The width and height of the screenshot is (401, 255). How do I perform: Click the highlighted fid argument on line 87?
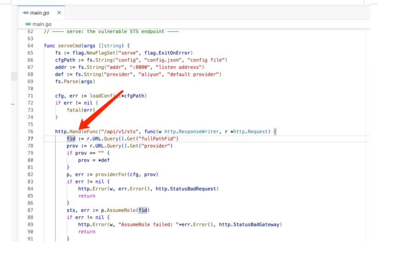coord(143,210)
